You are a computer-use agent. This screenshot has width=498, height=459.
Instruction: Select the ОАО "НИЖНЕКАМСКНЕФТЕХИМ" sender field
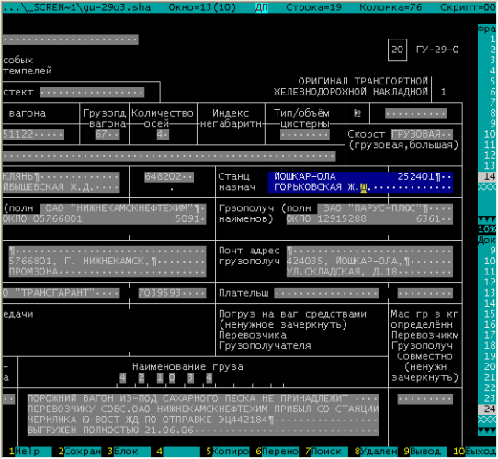(123, 208)
